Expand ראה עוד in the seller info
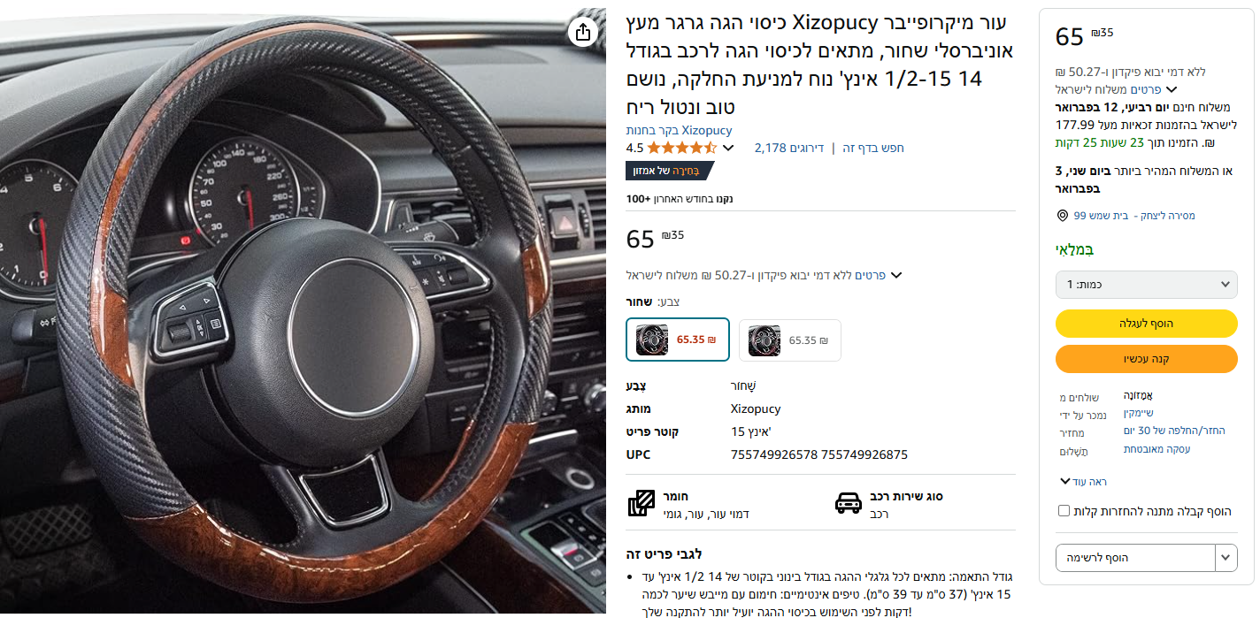 click(1083, 482)
